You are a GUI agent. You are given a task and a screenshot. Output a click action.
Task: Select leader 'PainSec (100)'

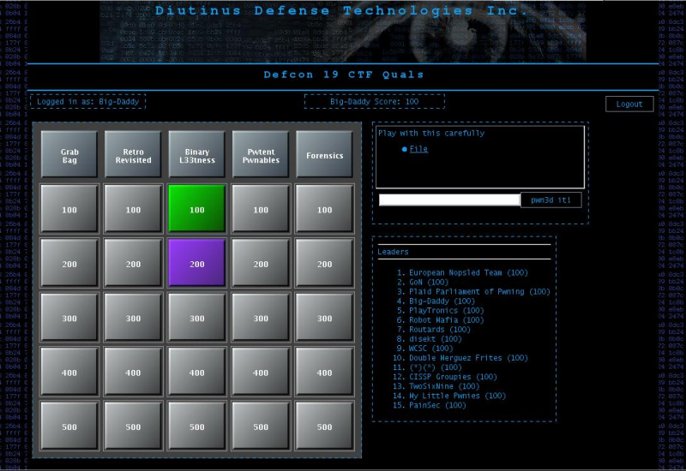coord(437,405)
